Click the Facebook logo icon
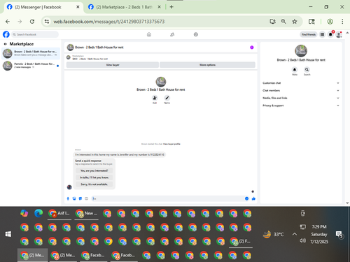The width and height of the screenshot is (350, 262). [x=6, y=34]
